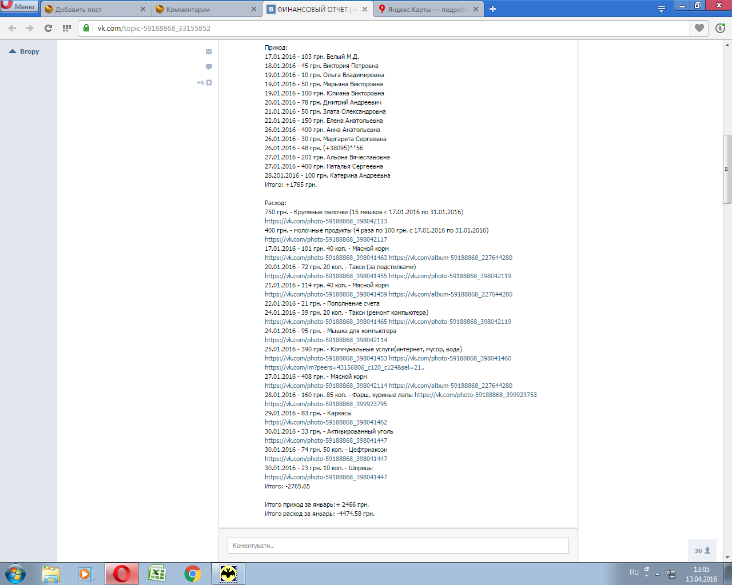The height and width of the screenshot is (585, 732).
Task: Show hidden system tray icons
Action: point(657,574)
